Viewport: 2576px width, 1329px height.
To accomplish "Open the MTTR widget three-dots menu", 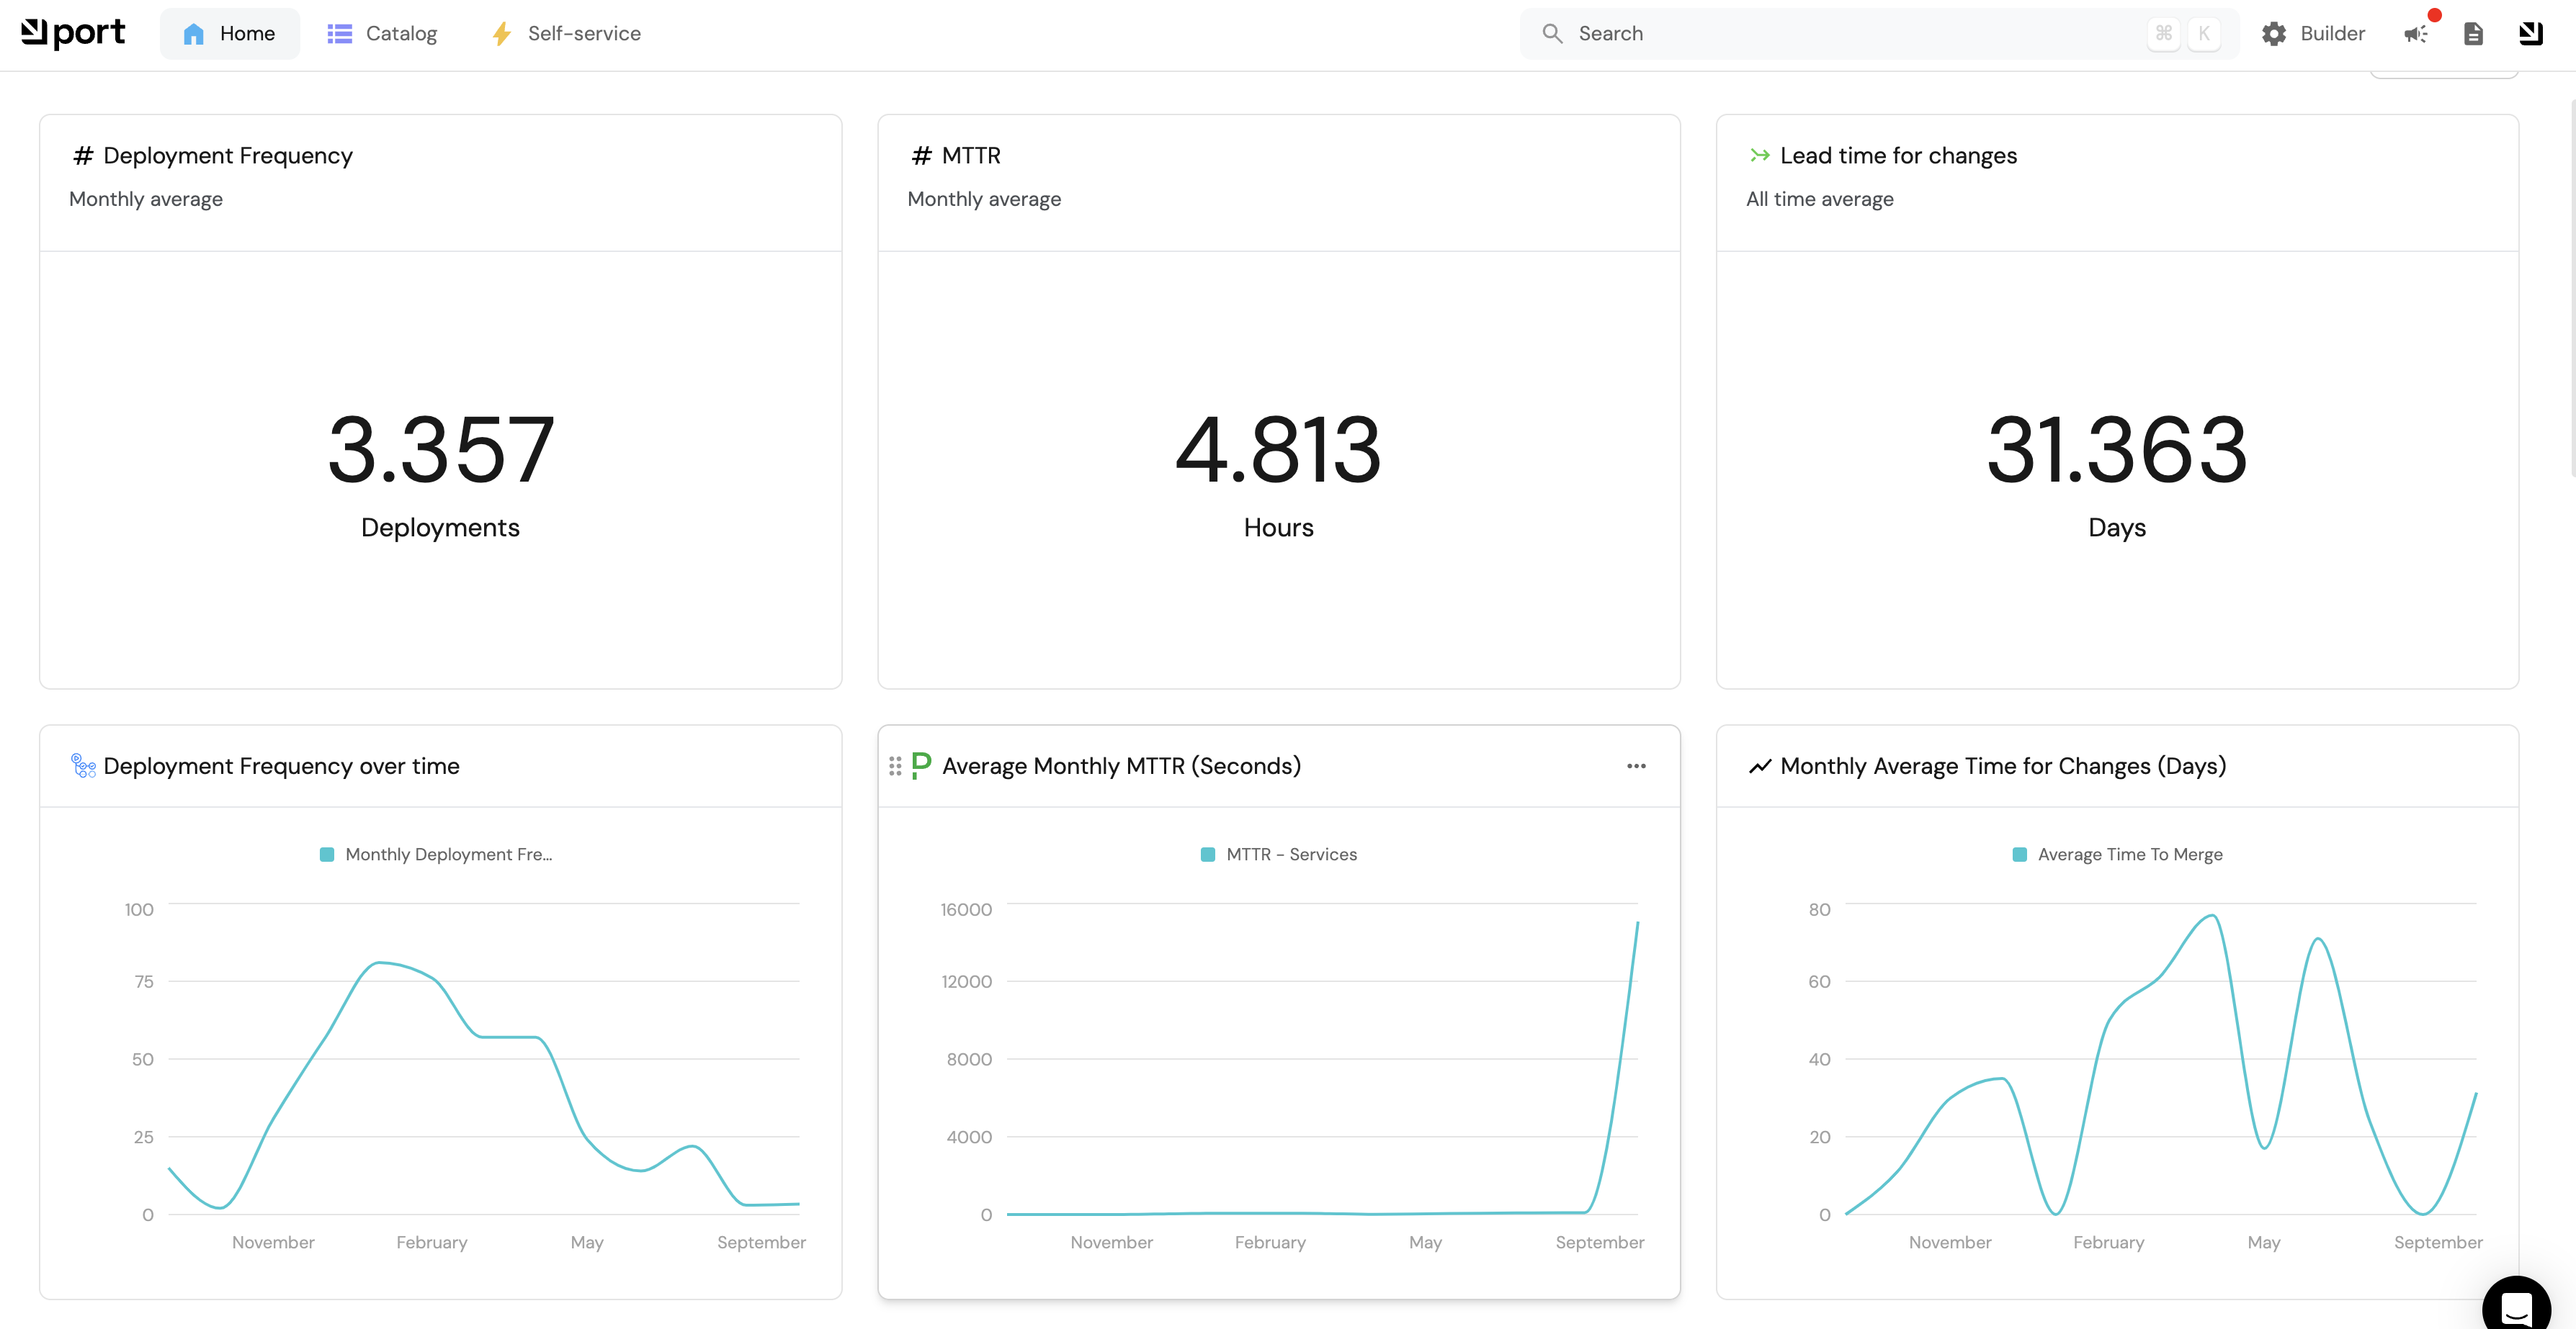I will click(1636, 765).
